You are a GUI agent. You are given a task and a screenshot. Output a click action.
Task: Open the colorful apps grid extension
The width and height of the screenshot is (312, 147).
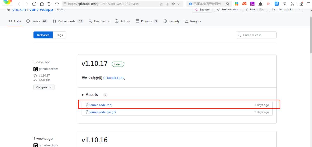tap(236, 4)
